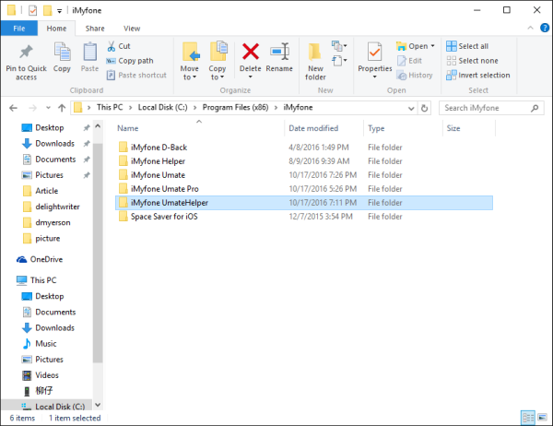Click Cut scissors icon
Viewport: 553px width, 426px height.
[x=112, y=46]
